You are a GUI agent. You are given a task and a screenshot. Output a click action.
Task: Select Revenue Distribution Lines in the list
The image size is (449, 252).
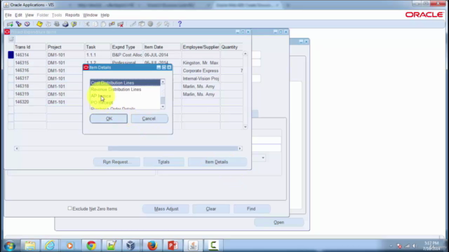tap(125, 90)
